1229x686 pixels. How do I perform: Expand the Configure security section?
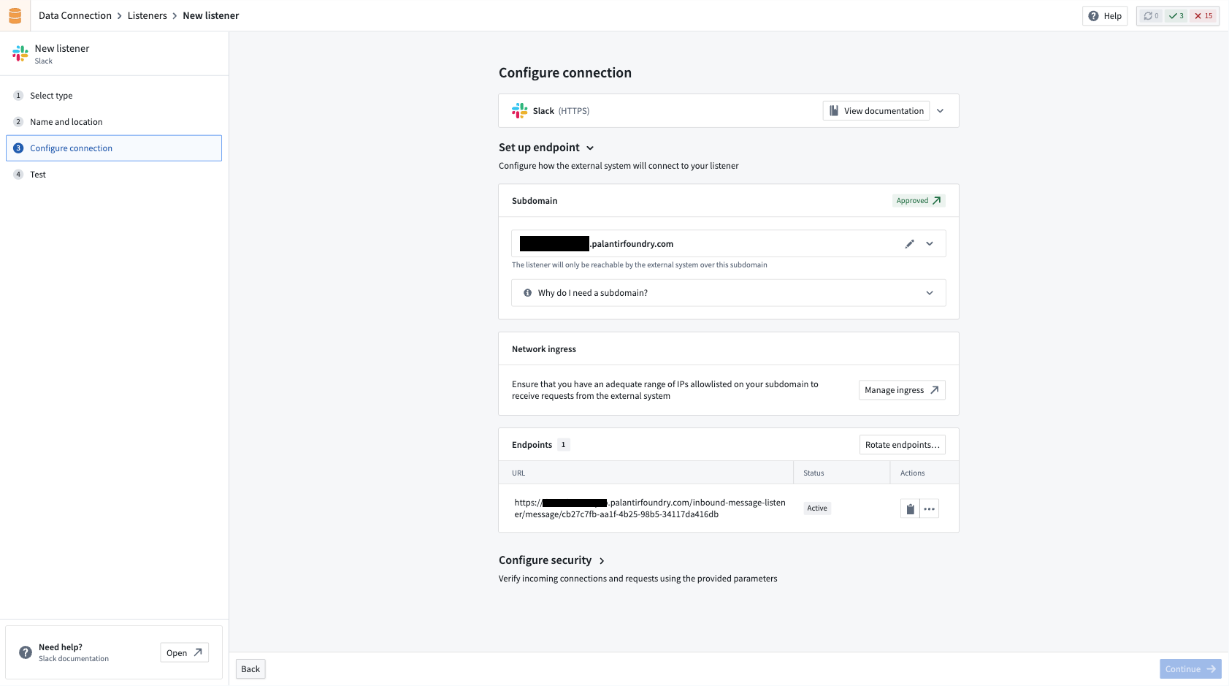click(602, 560)
